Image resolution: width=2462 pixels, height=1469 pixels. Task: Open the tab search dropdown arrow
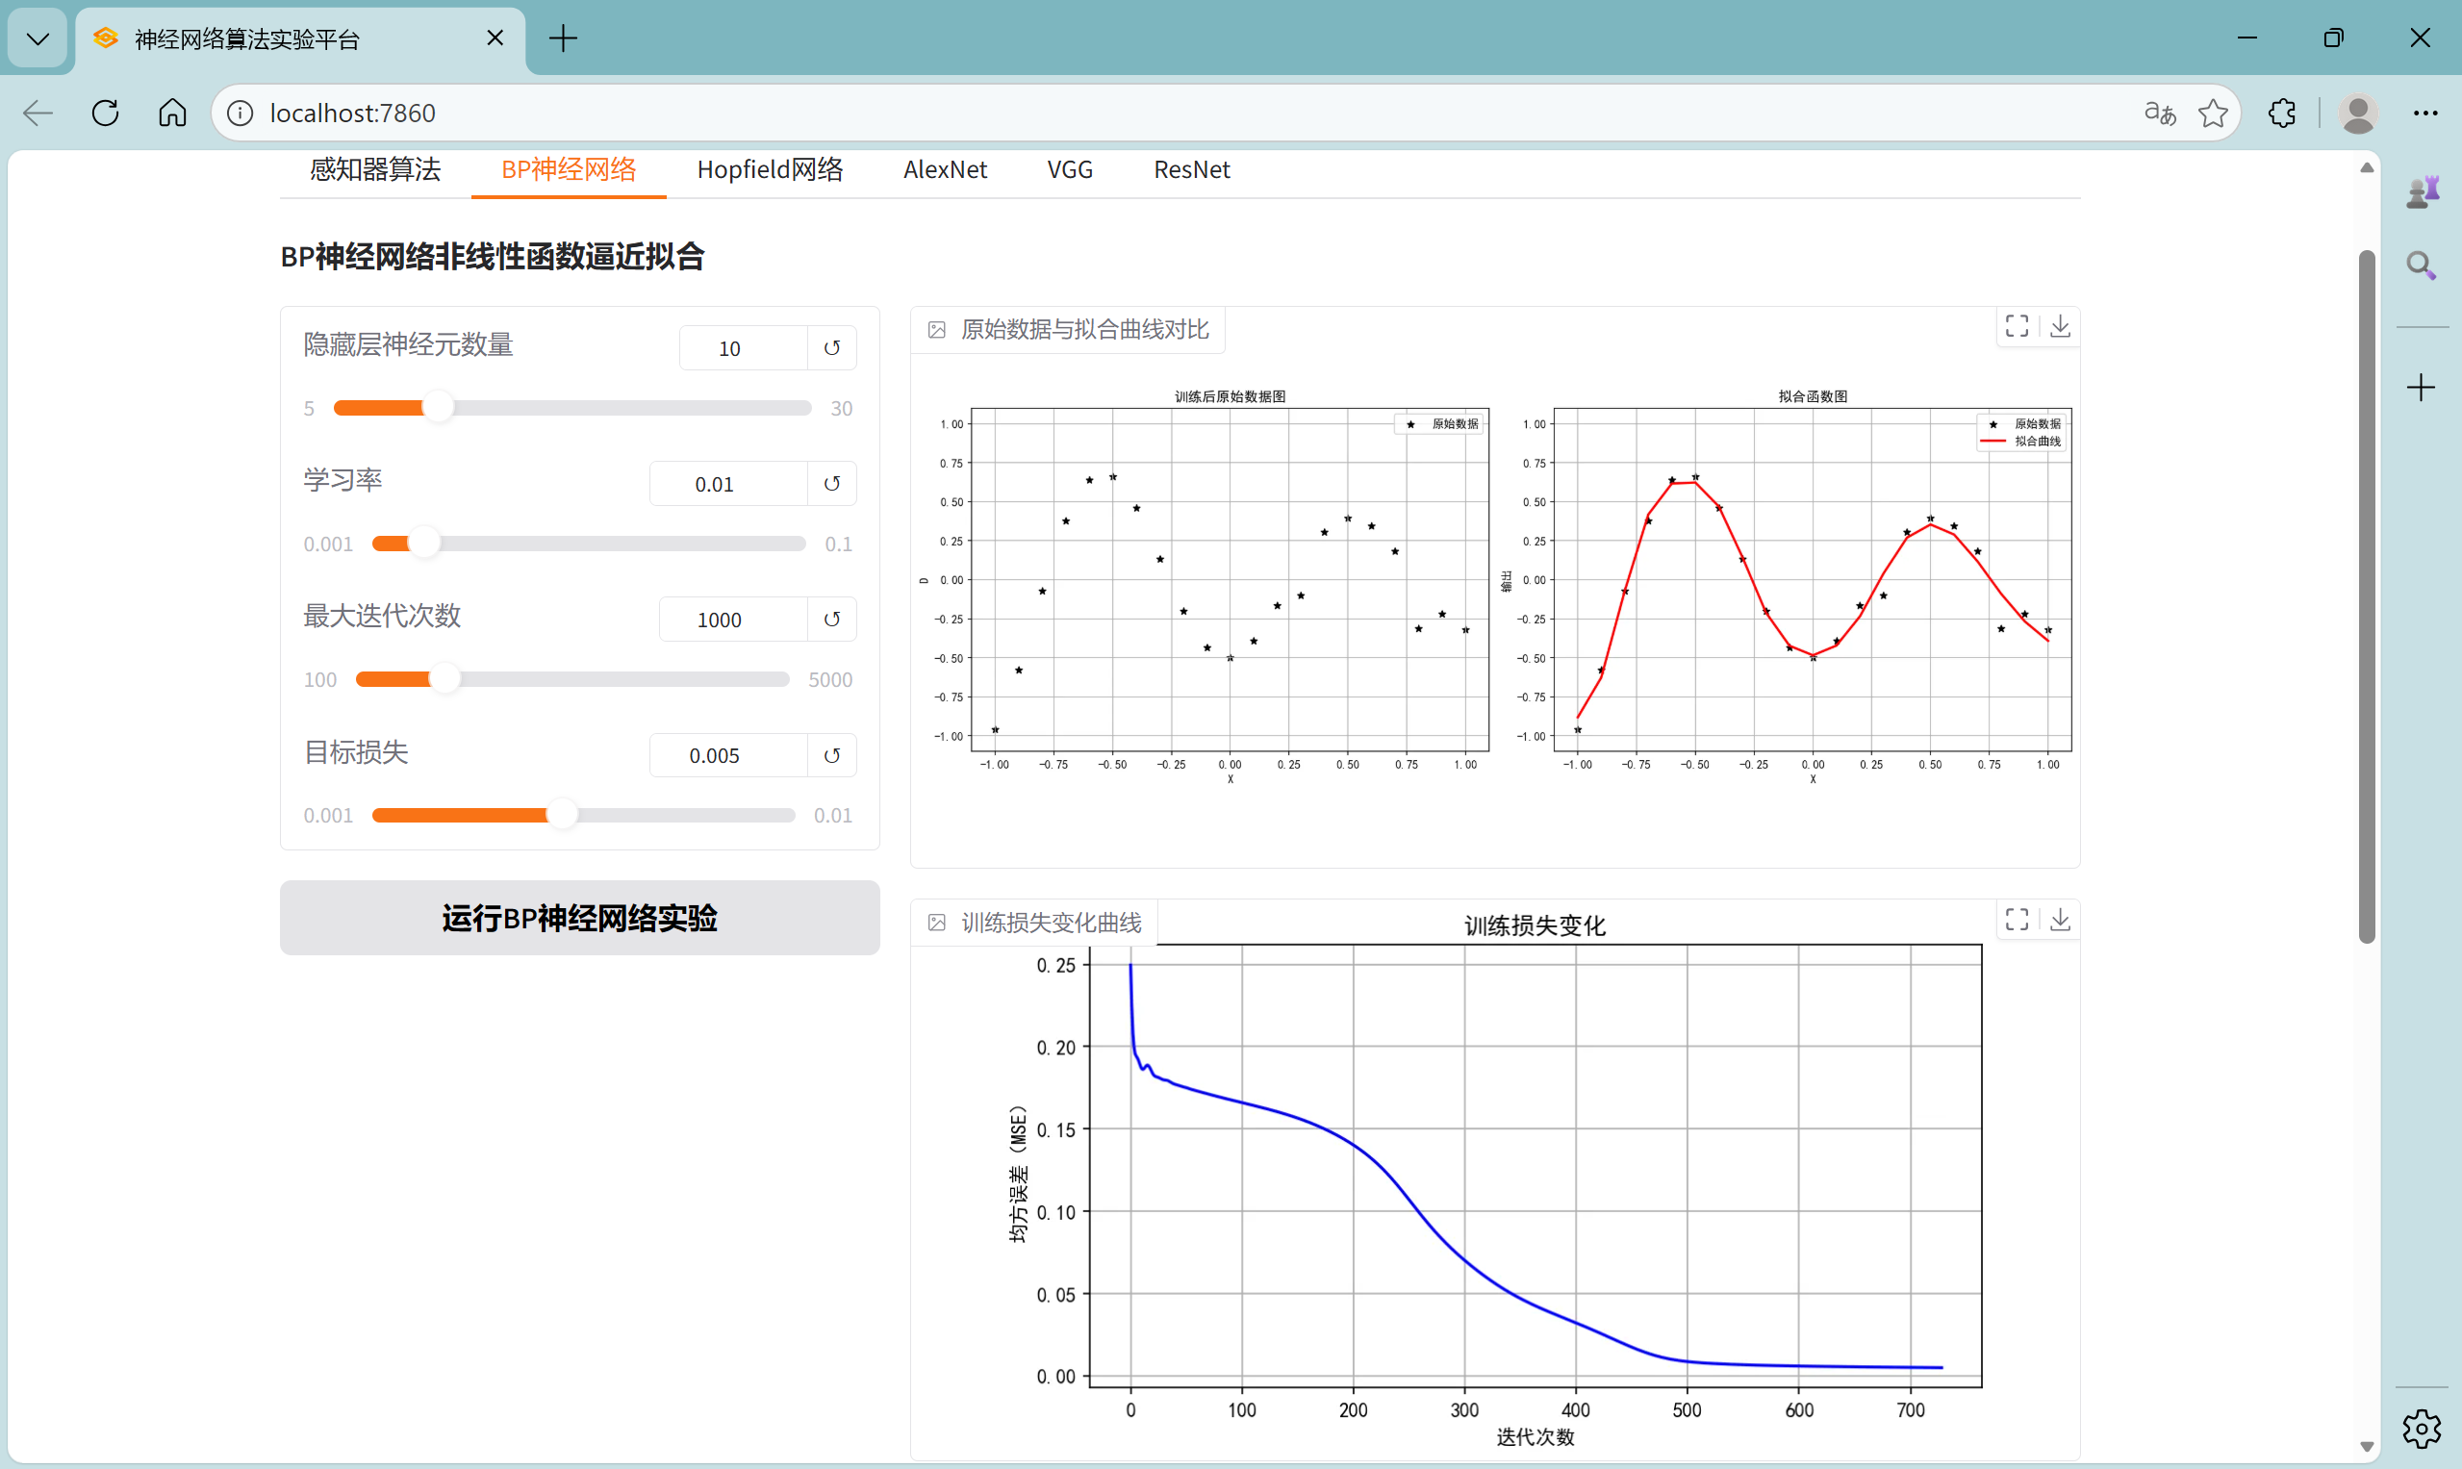[38, 38]
